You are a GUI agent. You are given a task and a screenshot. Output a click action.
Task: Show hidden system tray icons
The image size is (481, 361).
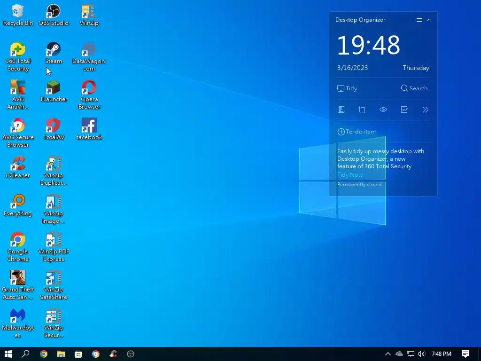(388, 354)
